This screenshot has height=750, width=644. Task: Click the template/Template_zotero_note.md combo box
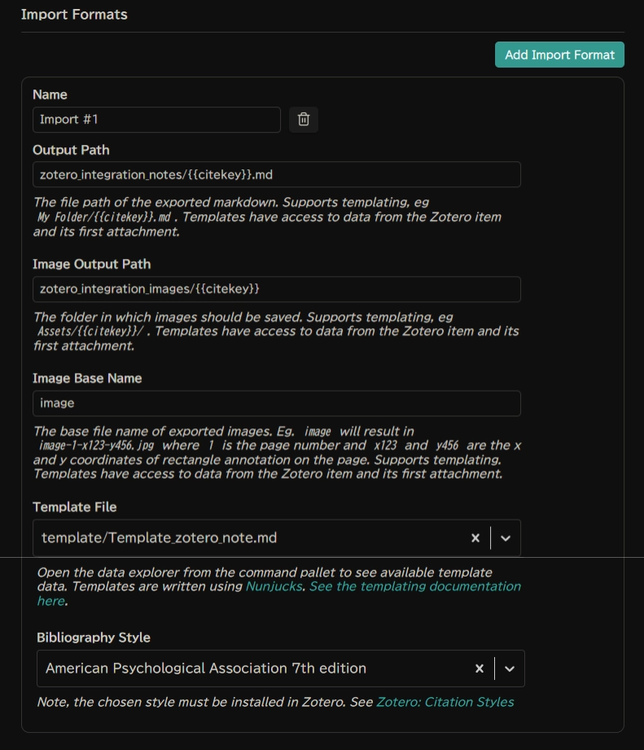244,538
